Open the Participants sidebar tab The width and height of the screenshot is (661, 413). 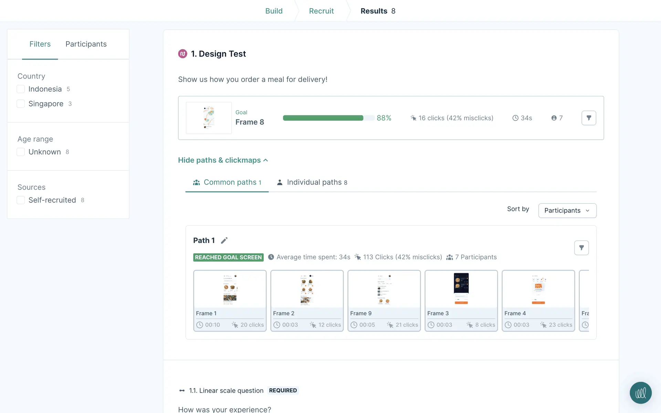86,44
